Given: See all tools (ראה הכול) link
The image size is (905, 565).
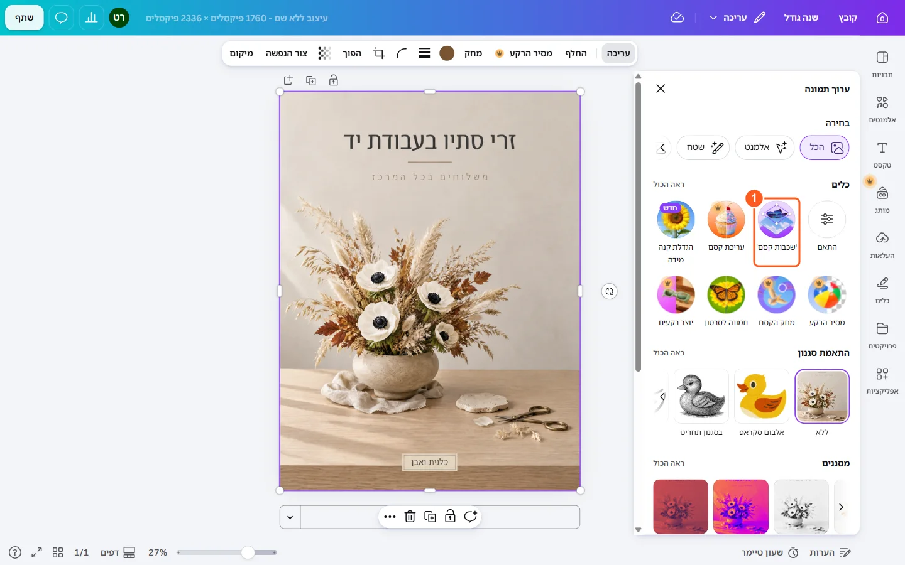Looking at the screenshot, I should (669, 185).
